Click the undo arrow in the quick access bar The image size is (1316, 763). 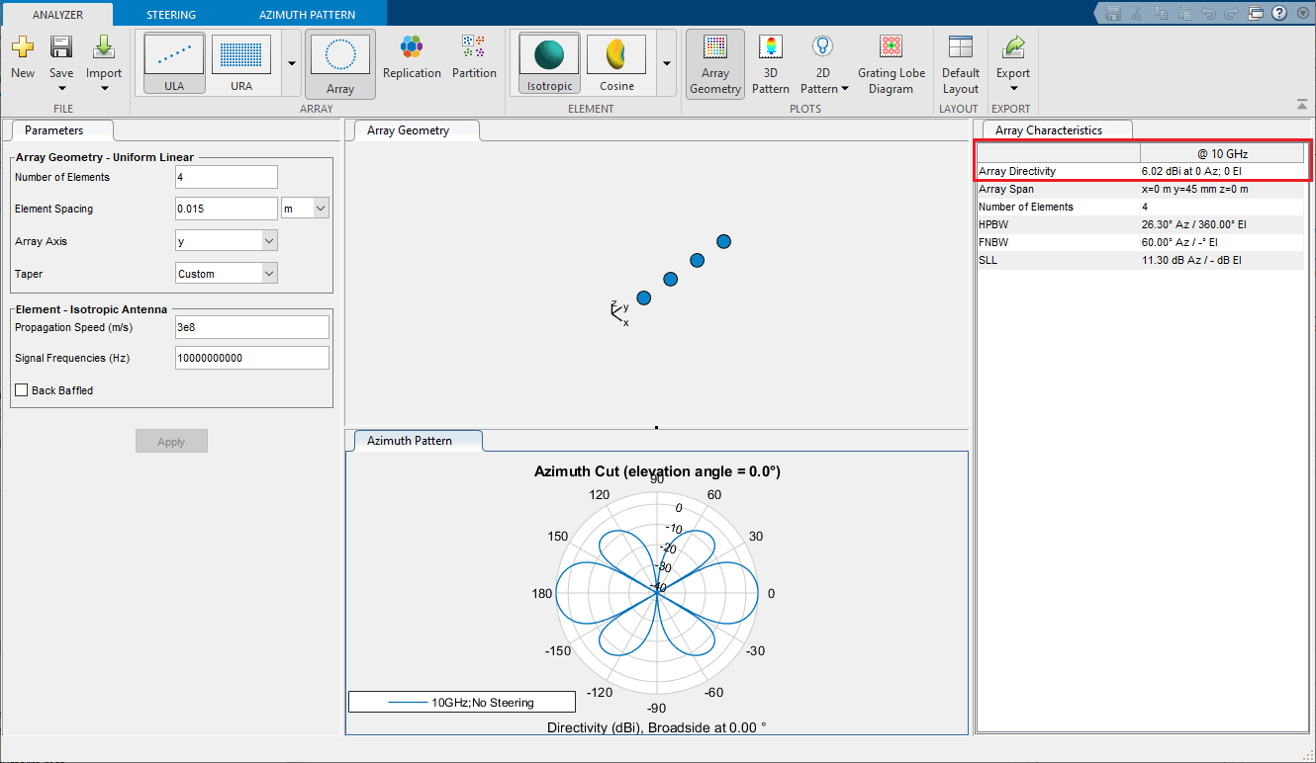click(x=1208, y=13)
